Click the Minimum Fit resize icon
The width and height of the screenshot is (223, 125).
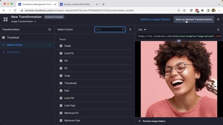(x=61, y=113)
